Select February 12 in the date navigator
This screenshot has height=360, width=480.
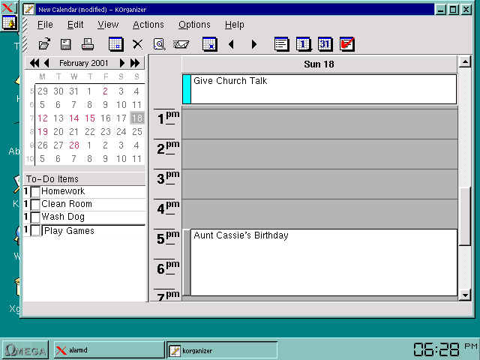[43, 118]
